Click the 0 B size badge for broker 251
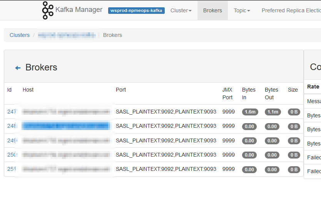The height and width of the screenshot is (202, 321). click(x=294, y=169)
